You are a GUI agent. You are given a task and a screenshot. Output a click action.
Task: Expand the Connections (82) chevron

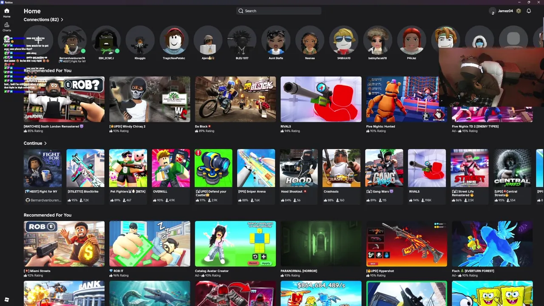click(x=62, y=20)
